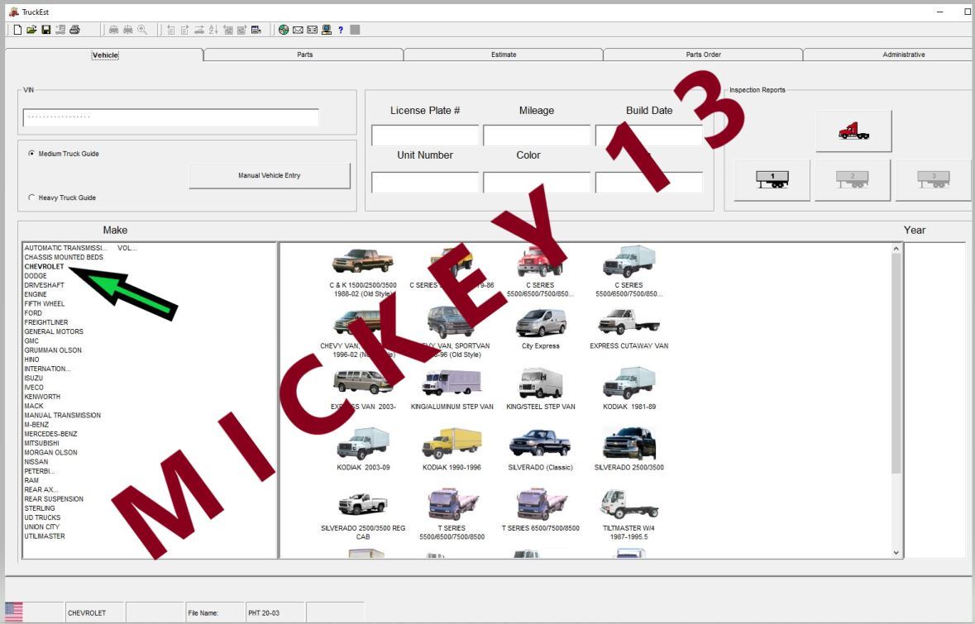
Task: Open the globe internet icon
Action: coord(284,30)
